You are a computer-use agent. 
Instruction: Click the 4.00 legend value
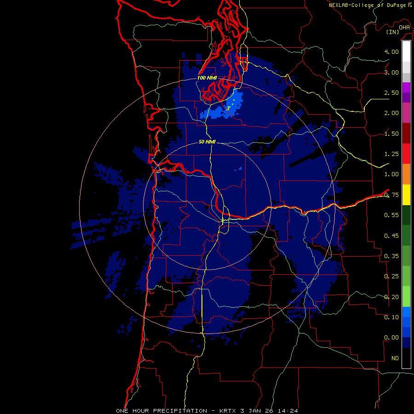click(x=391, y=52)
